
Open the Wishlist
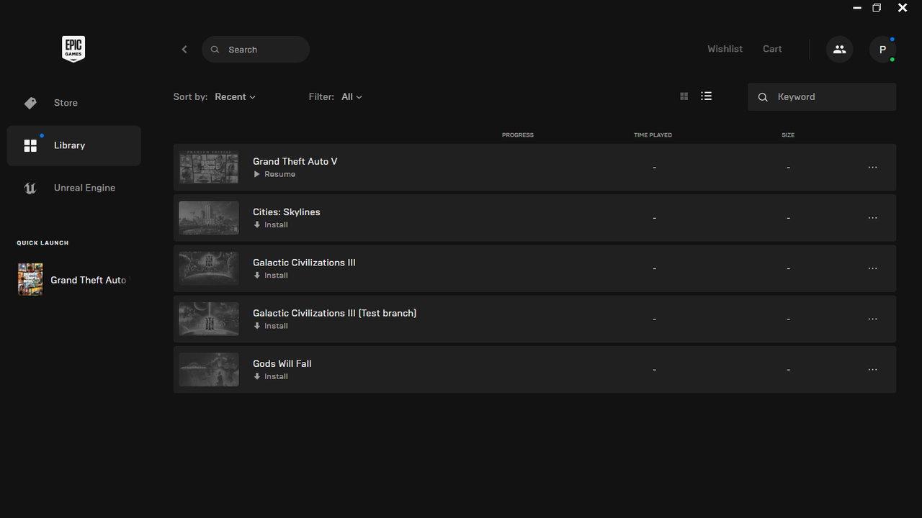point(725,49)
